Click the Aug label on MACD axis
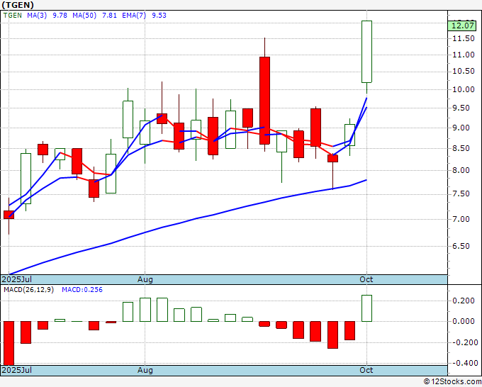 (145, 370)
